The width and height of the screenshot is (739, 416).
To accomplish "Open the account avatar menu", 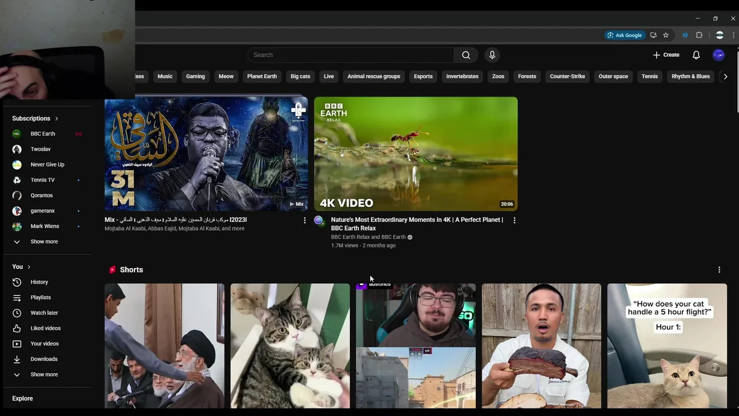I will coord(719,55).
